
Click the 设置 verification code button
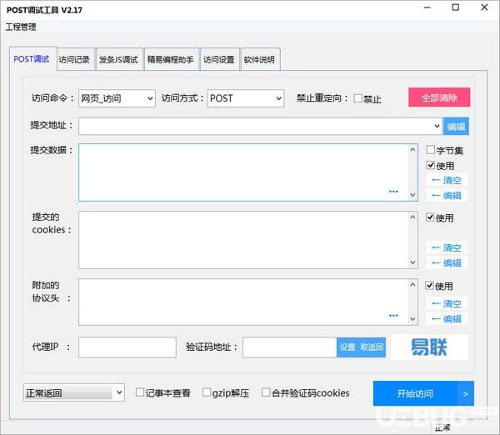pyautogui.click(x=347, y=347)
